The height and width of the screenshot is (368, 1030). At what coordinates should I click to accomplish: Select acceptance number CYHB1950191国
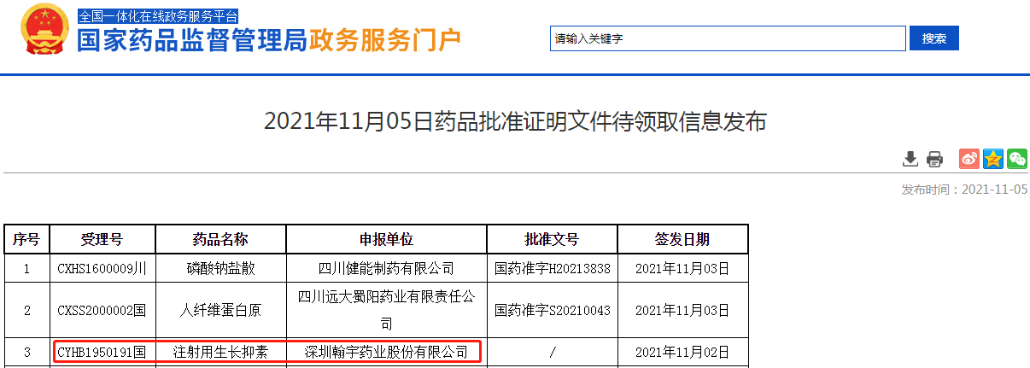(x=102, y=352)
